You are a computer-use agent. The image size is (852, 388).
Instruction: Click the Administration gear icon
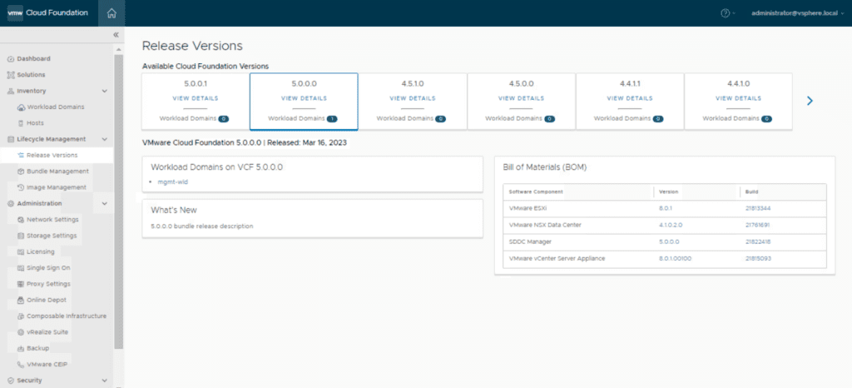tap(11, 204)
